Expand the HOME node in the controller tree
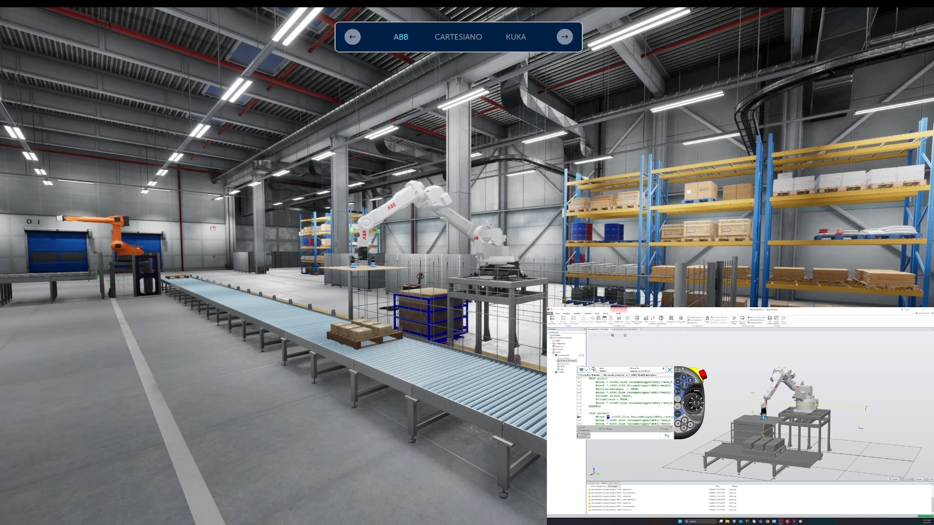This screenshot has width=934, height=525. pos(551,341)
